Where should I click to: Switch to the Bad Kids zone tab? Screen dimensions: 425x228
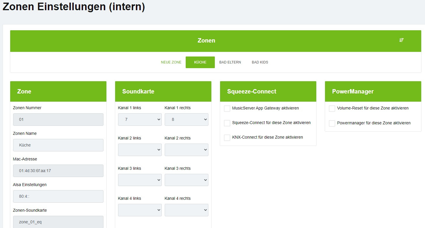[x=260, y=62]
